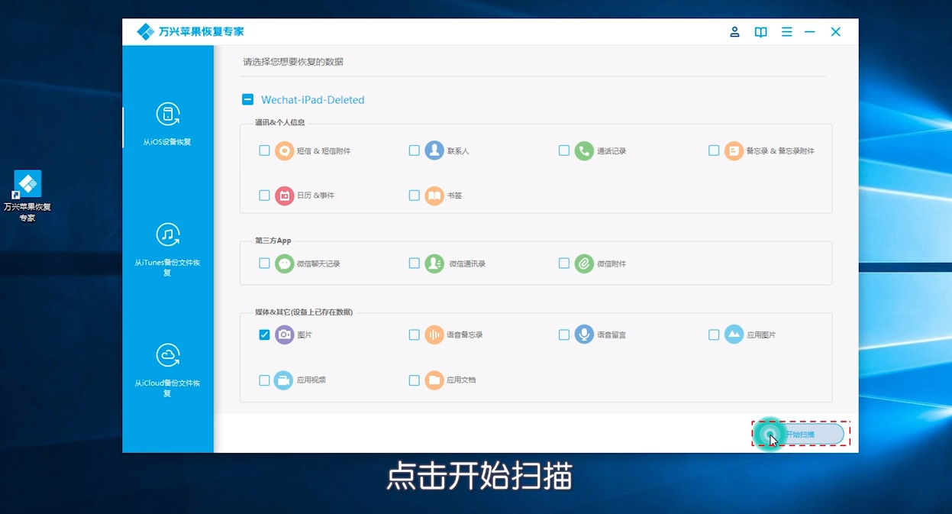
Task: Select the 备忘录 & 备忘录附件 checkbox
Action: click(x=714, y=150)
